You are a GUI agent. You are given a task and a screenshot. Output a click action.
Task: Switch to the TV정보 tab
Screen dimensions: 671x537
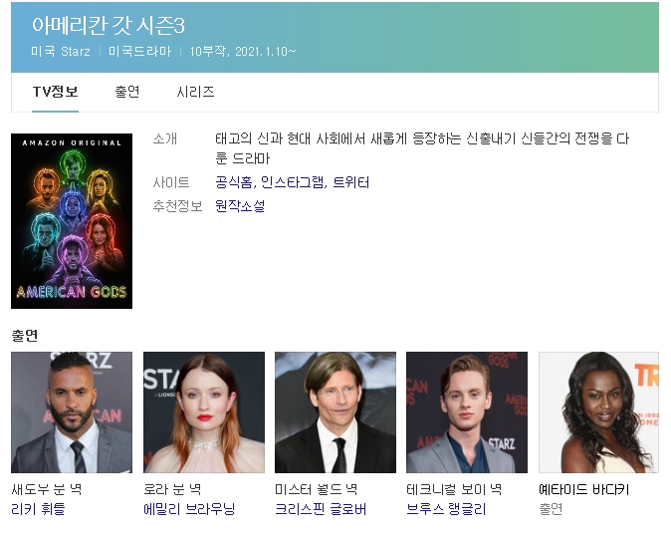click(55, 92)
